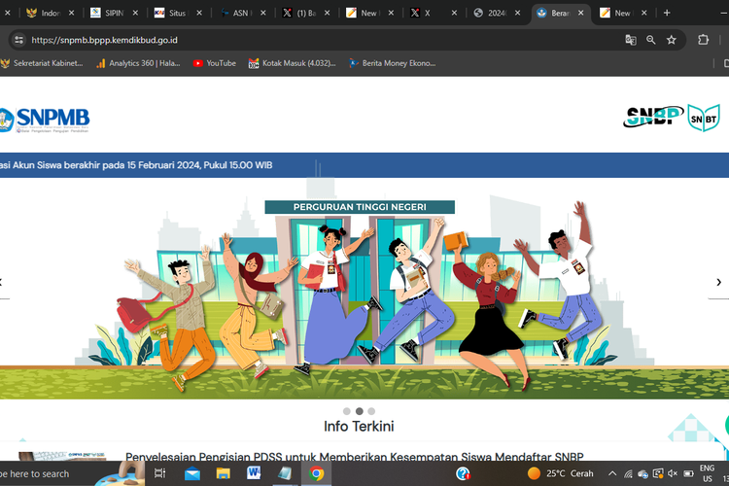Click the Task View icon in taskbar
Image resolution: width=729 pixels, height=486 pixels.
click(160, 473)
